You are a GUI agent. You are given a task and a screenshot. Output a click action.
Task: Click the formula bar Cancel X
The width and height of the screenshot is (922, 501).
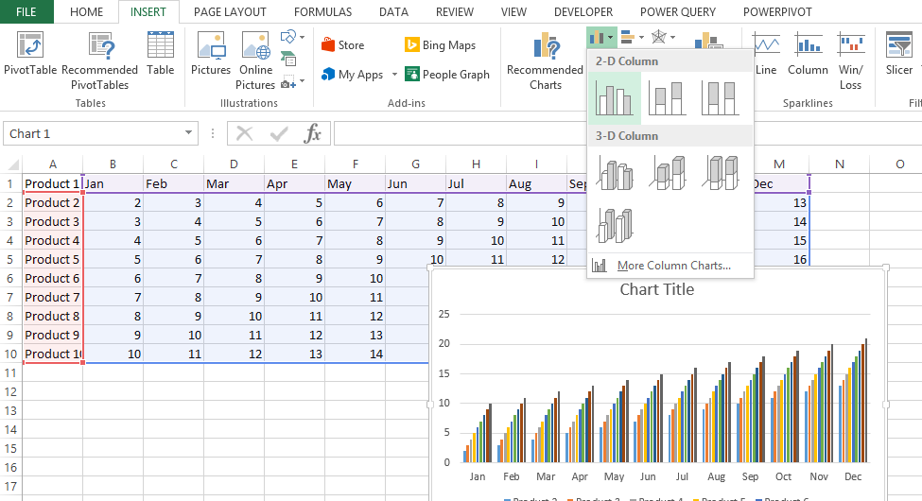tap(244, 133)
